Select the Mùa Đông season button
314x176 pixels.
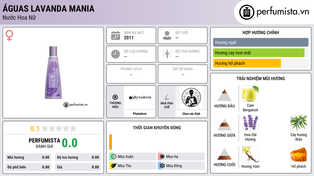coord(181,166)
